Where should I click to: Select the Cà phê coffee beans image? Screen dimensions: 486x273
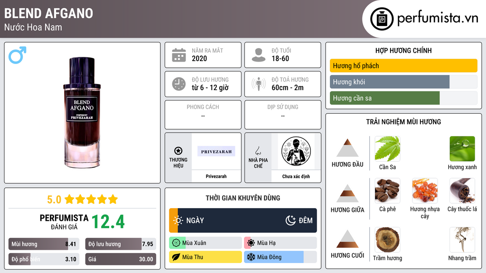point(387,191)
